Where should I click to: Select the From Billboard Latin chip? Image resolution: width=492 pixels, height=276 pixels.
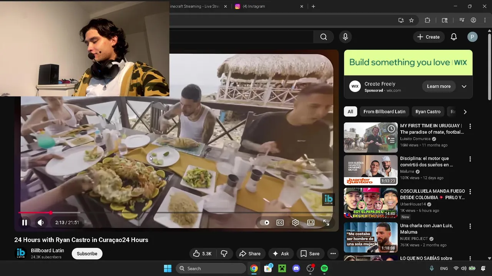click(x=384, y=112)
